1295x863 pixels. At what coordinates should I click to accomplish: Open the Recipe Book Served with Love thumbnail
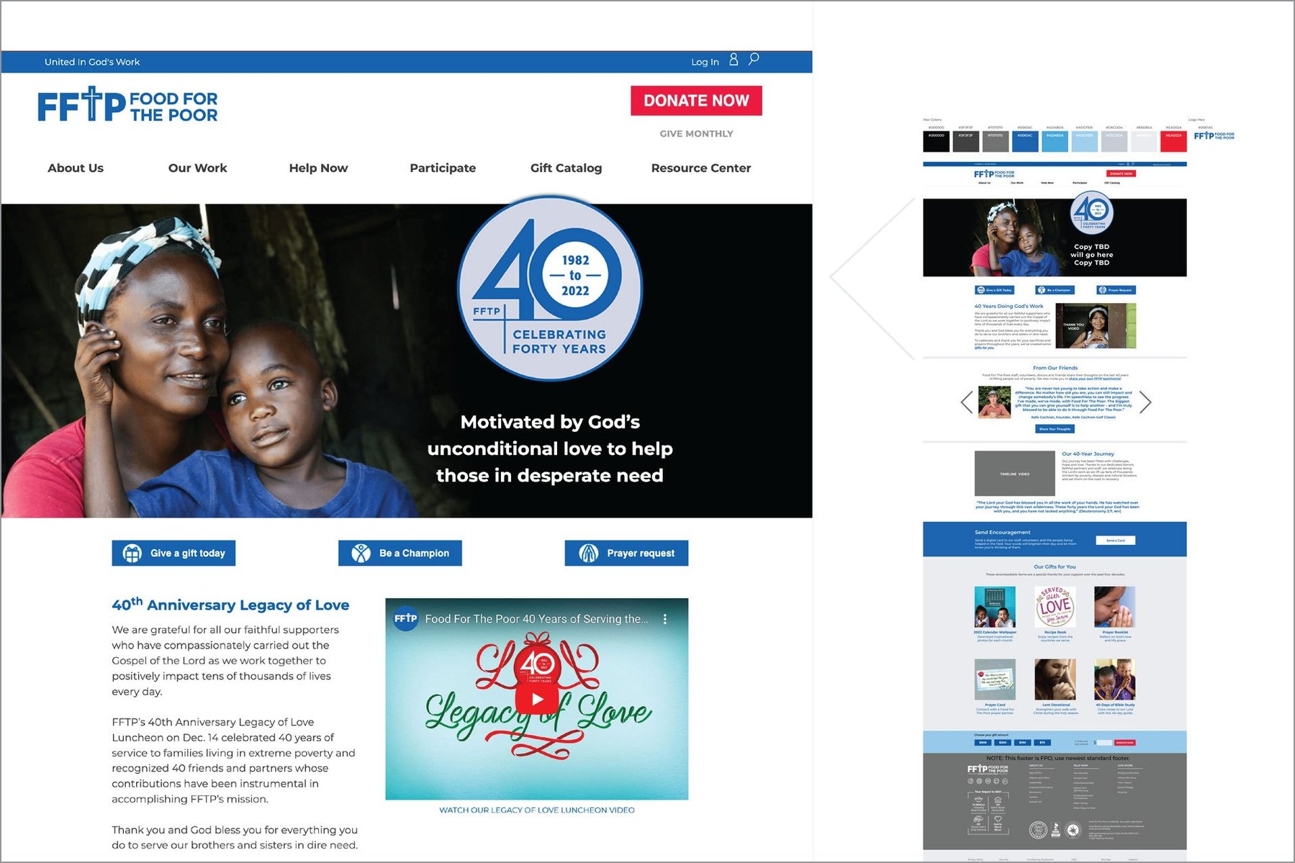point(1055,607)
